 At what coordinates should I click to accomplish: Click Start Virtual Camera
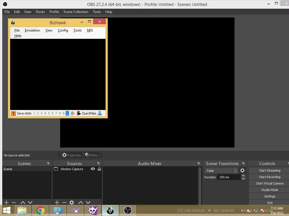[x=270, y=183]
